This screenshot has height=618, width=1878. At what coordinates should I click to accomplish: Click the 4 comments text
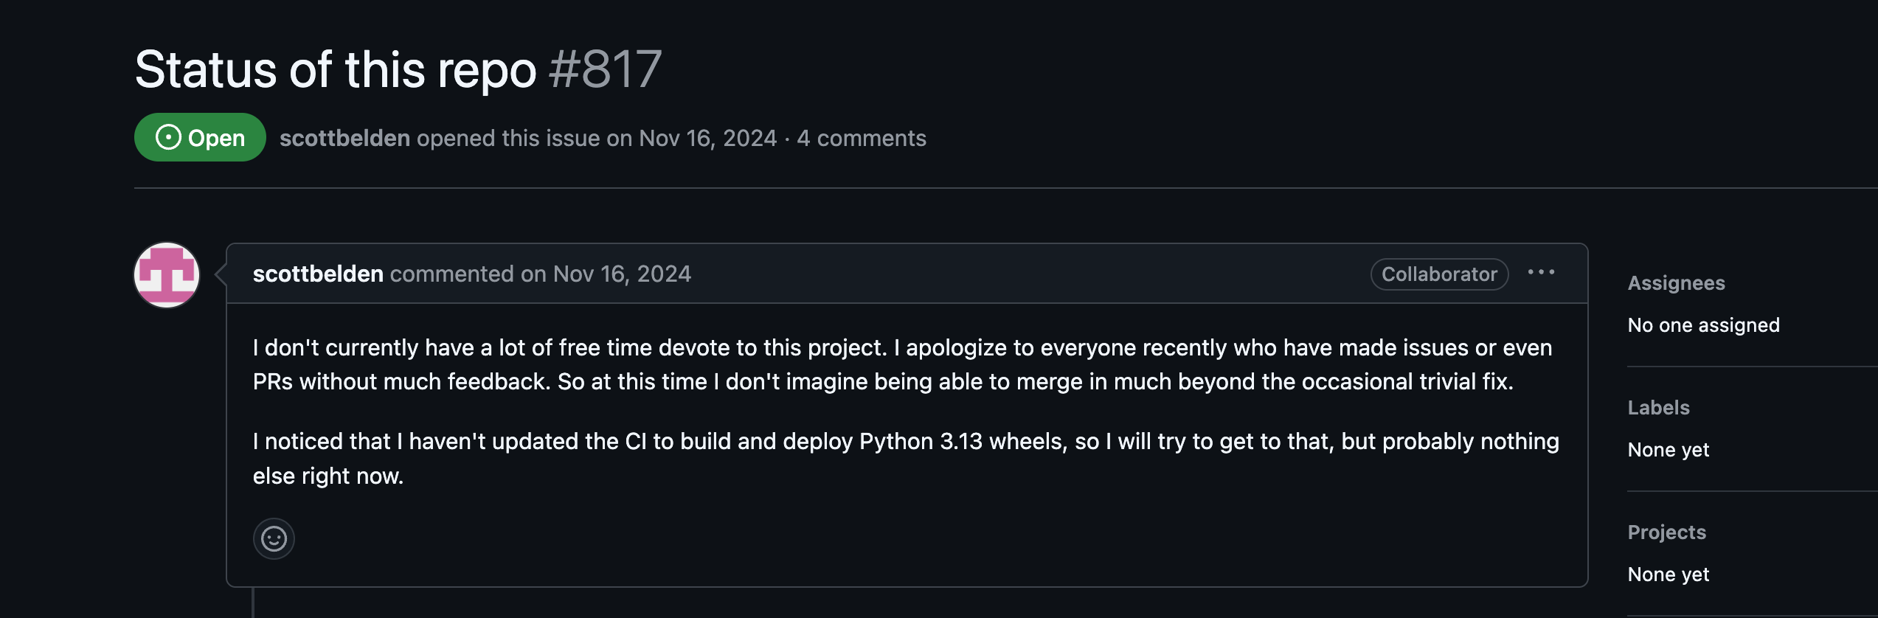point(862,138)
